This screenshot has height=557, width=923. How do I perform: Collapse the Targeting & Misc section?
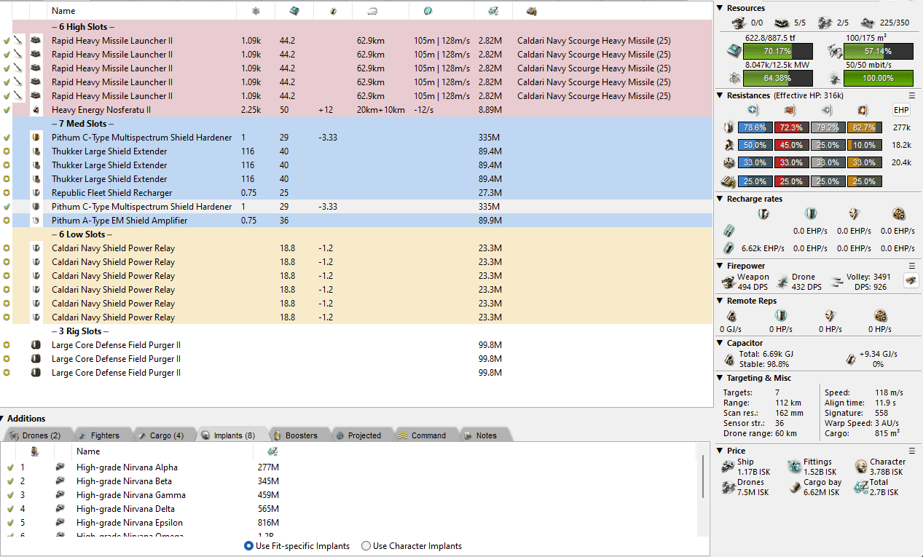720,378
